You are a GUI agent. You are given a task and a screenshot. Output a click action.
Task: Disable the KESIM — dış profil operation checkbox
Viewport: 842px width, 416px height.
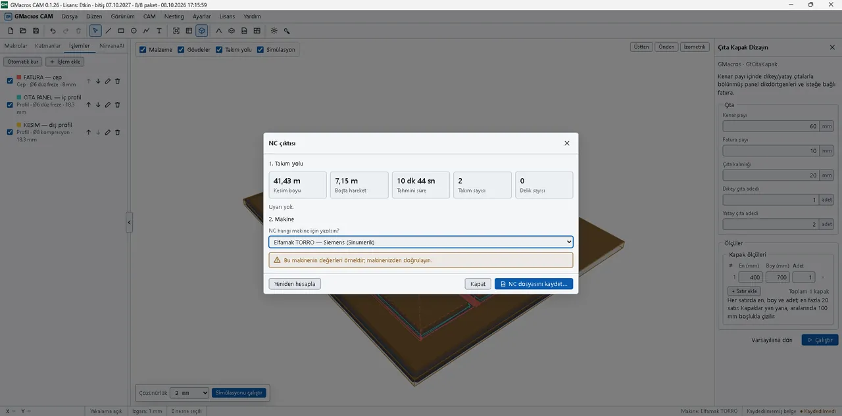[x=10, y=132]
